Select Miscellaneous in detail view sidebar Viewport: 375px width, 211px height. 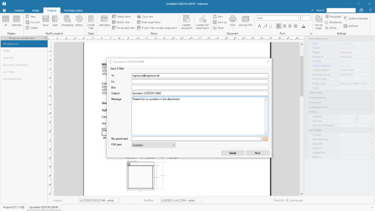coord(24,44)
